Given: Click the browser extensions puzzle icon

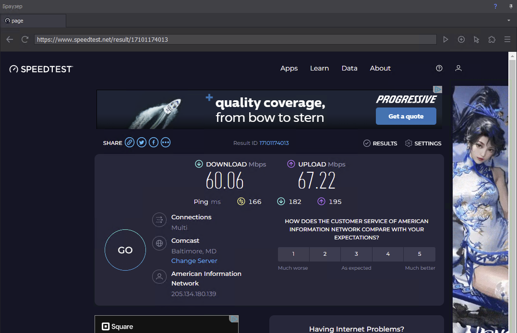Looking at the screenshot, I should tap(492, 39).
